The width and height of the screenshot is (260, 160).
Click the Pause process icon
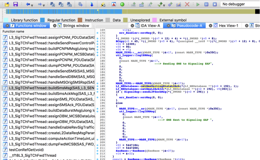pos(206,4)
